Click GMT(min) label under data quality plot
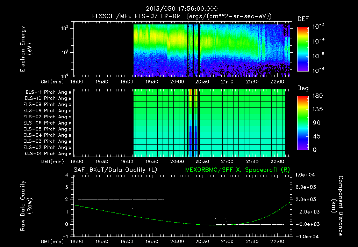This screenshot has width=358, height=247. coord(52,241)
